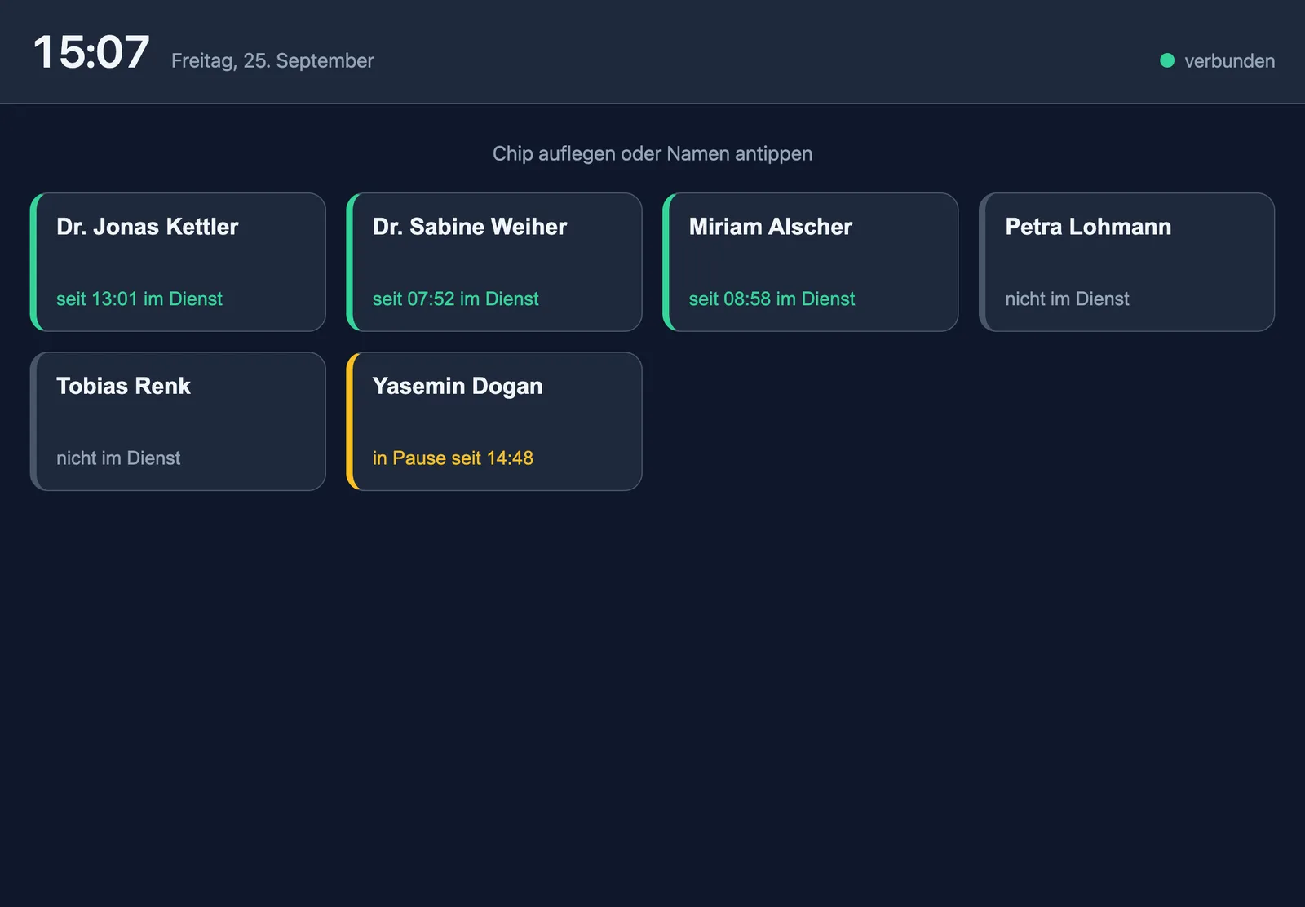Click the 'verbunden' status label
1305x907 pixels.
tap(1229, 61)
